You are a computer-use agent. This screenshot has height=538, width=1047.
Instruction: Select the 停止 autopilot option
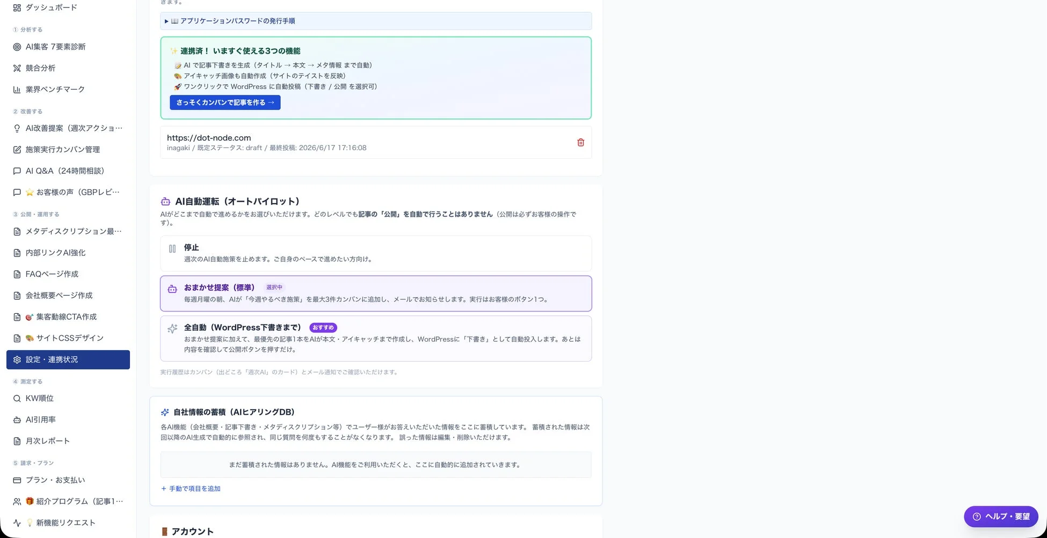[376, 253]
